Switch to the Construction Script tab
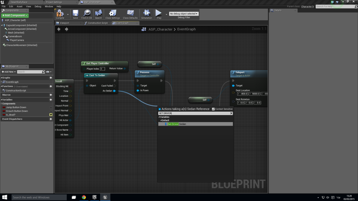The image size is (358, 201). pos(98,23)
